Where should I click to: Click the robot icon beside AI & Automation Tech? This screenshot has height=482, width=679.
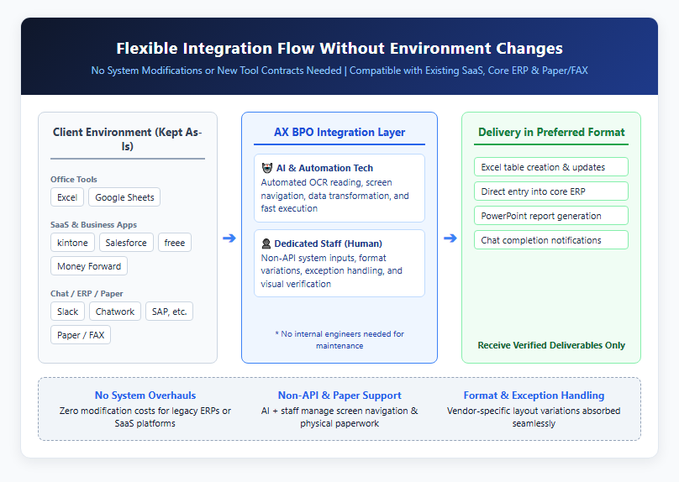point(267,168)
